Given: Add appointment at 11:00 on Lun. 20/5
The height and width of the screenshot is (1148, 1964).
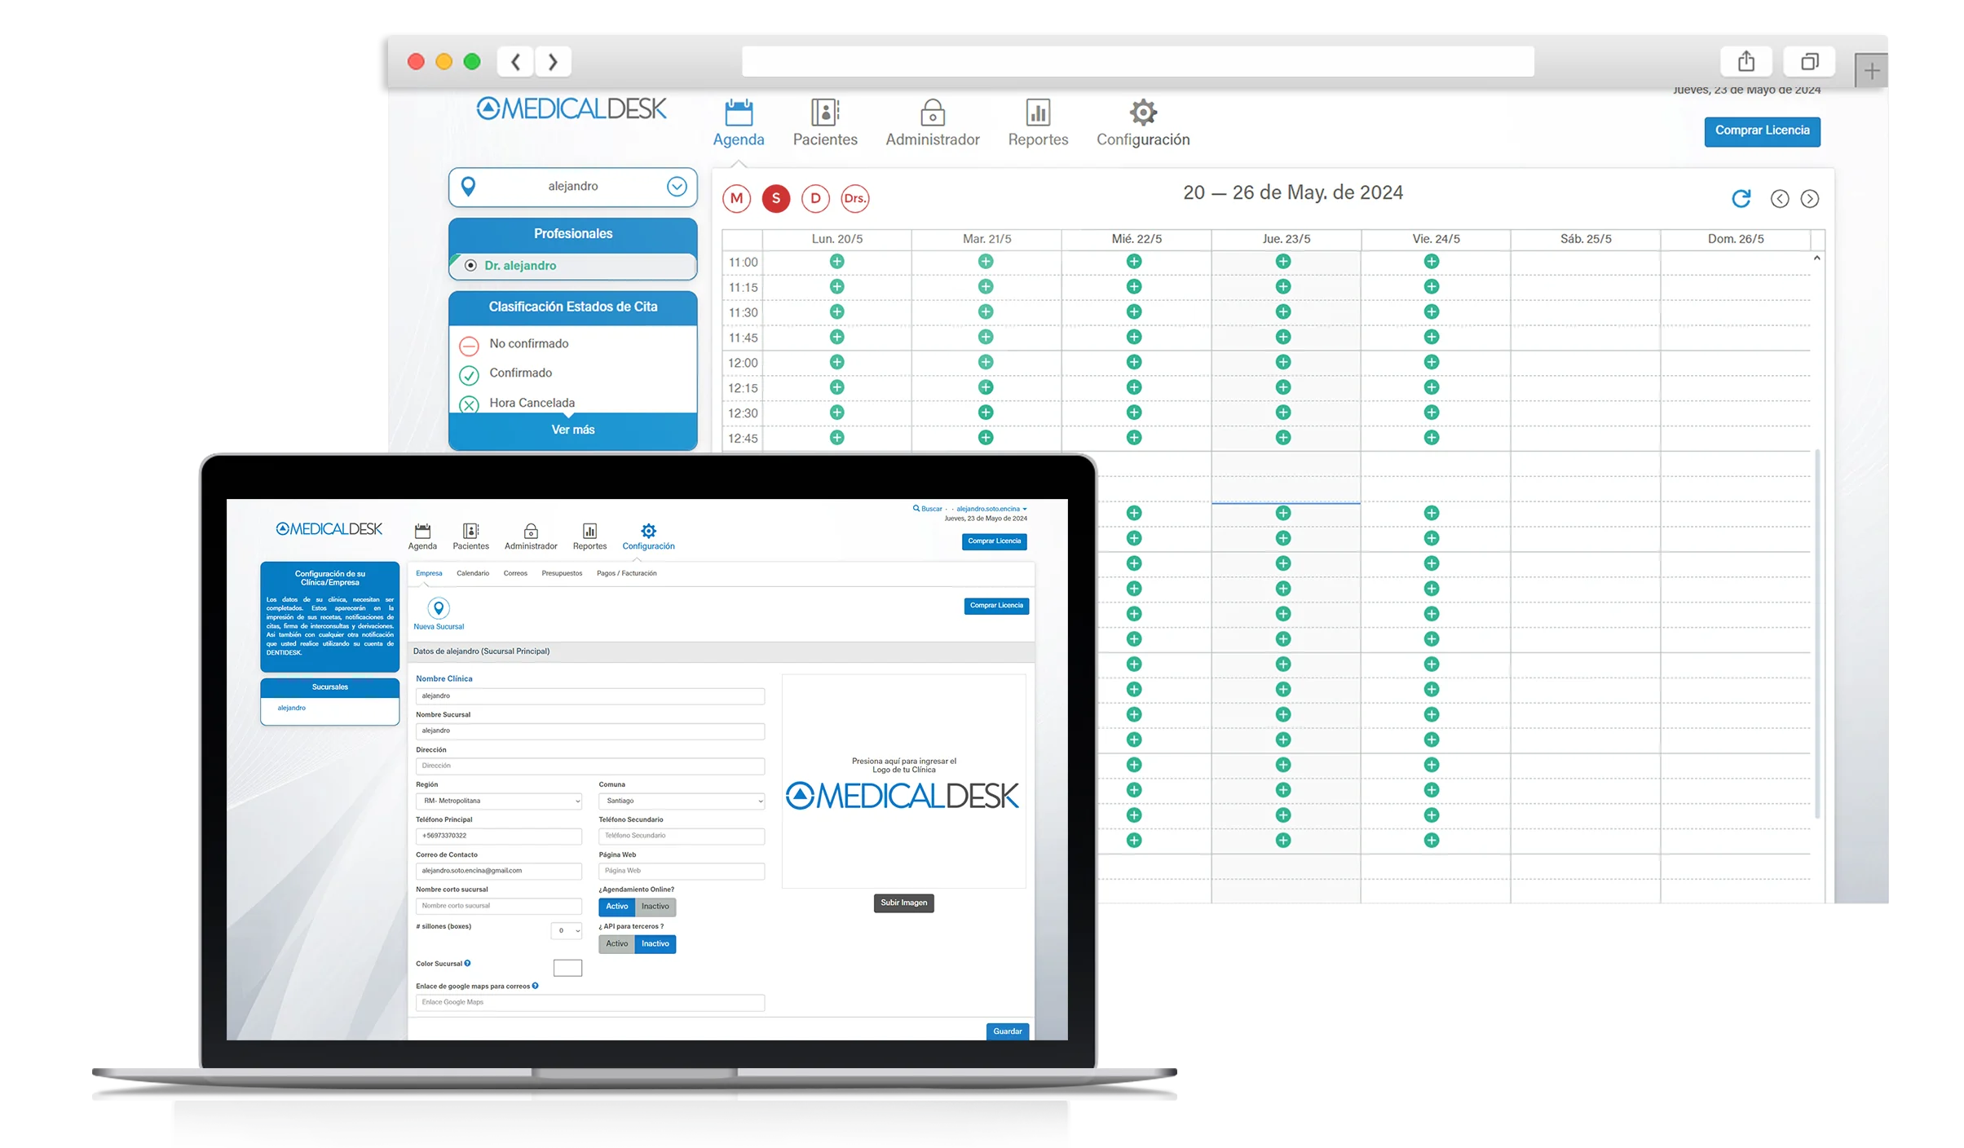Looking at the screenshot, I should [836, 262].
